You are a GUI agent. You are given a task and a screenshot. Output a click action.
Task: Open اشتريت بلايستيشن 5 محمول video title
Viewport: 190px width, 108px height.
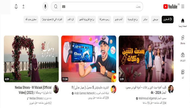[x=90, y=87]
